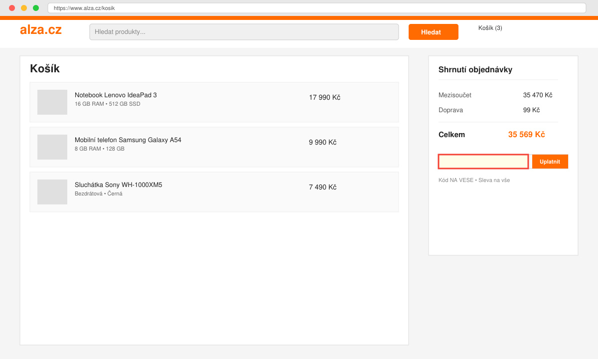Viewport: 598px width, 359px height.
Task: Click the Lenovo IdeaPad 3 thumbnail
Action: click(52, 102)
